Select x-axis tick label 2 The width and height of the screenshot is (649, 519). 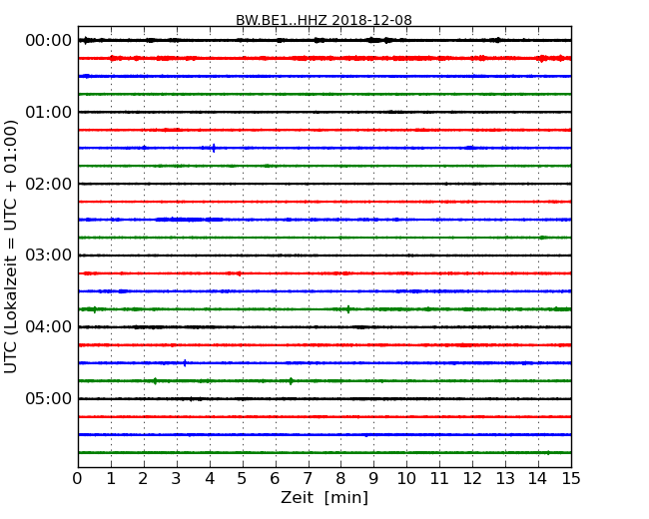tap(143, 479)
